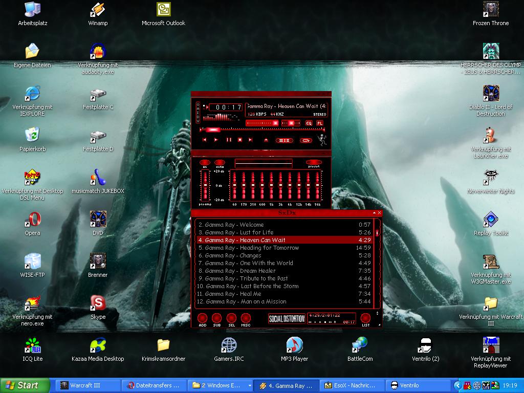Select track 11 Gamma Ray - Heal Me
524x393 pixels.
284,294
